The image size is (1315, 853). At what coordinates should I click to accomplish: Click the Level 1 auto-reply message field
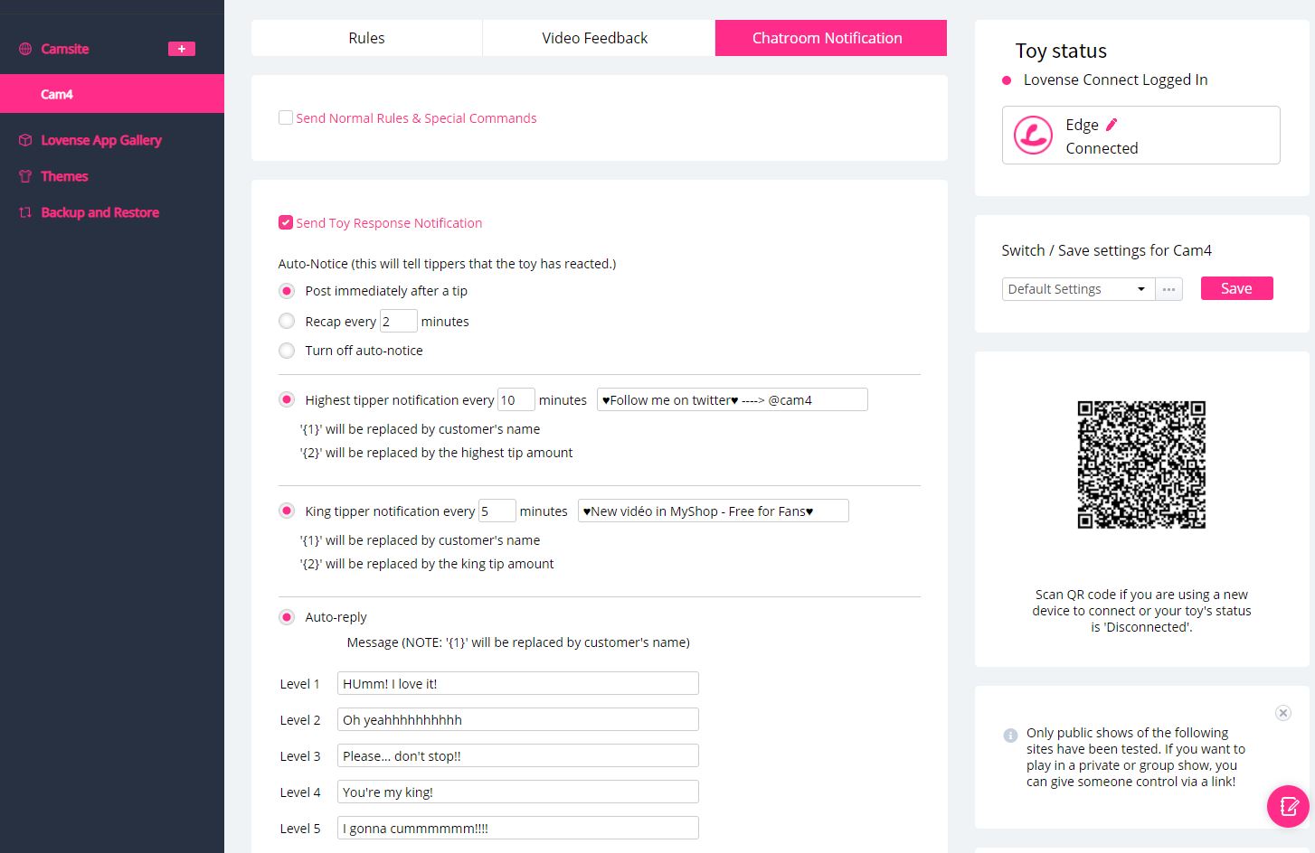coord(517,684)
